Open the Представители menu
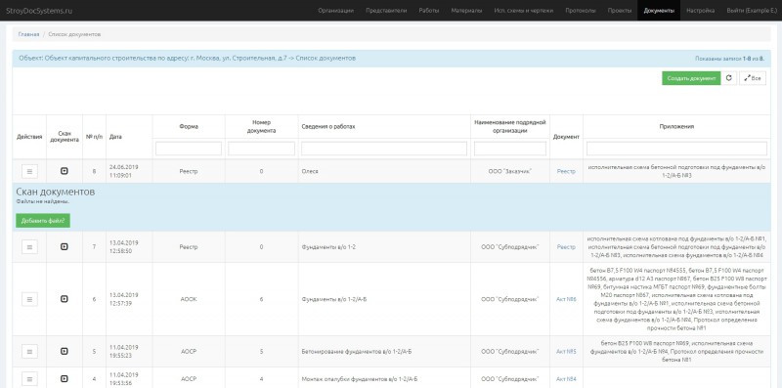Viewport: 782px width, 388px height. [x=386, y=11]
